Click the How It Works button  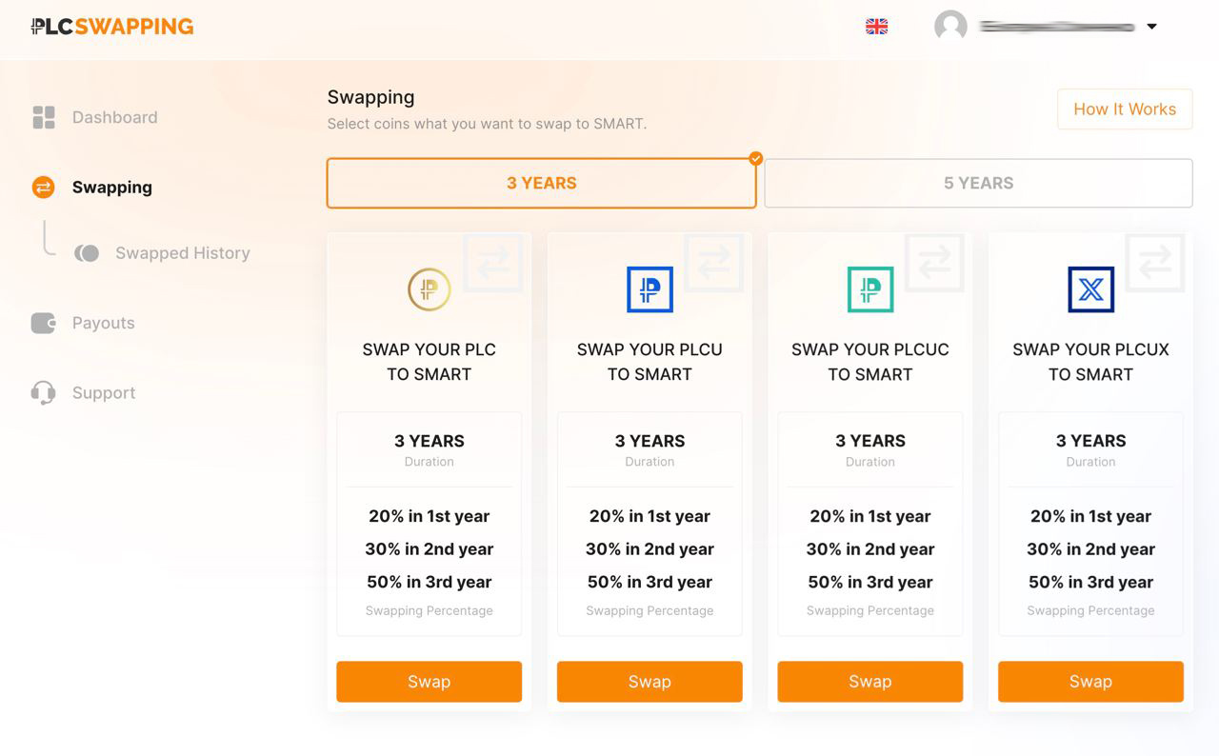pos(1125,109)
